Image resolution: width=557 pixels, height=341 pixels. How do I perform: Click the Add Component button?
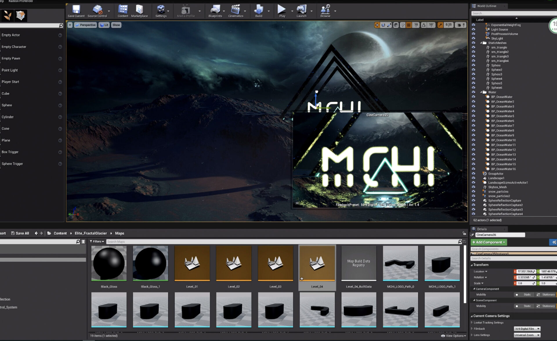click(489, 242)
